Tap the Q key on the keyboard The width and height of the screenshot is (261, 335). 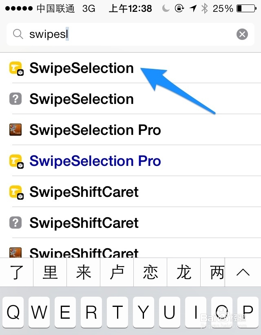pos(13,312)
